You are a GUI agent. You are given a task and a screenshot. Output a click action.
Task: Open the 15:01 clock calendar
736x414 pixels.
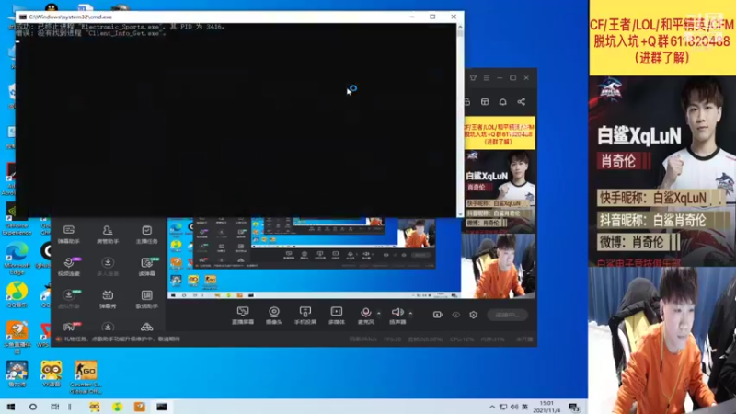pos(546,407)
